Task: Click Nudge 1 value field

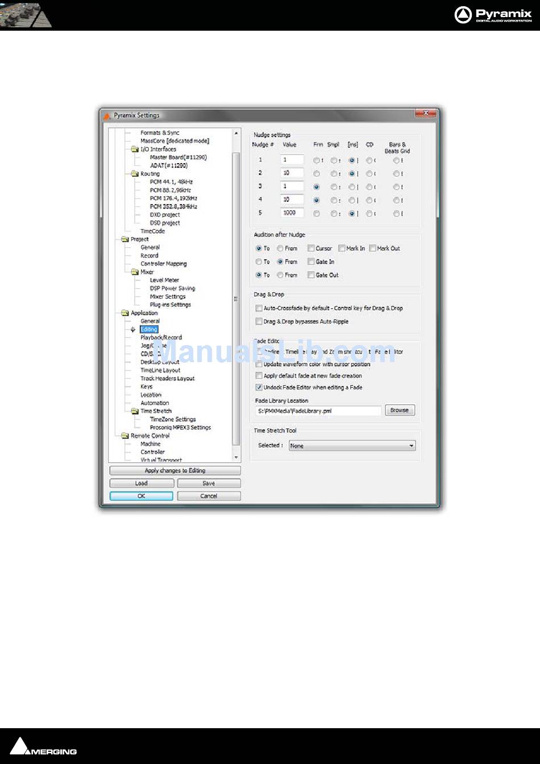Action: pyautogui.click(x=292, y=160)
